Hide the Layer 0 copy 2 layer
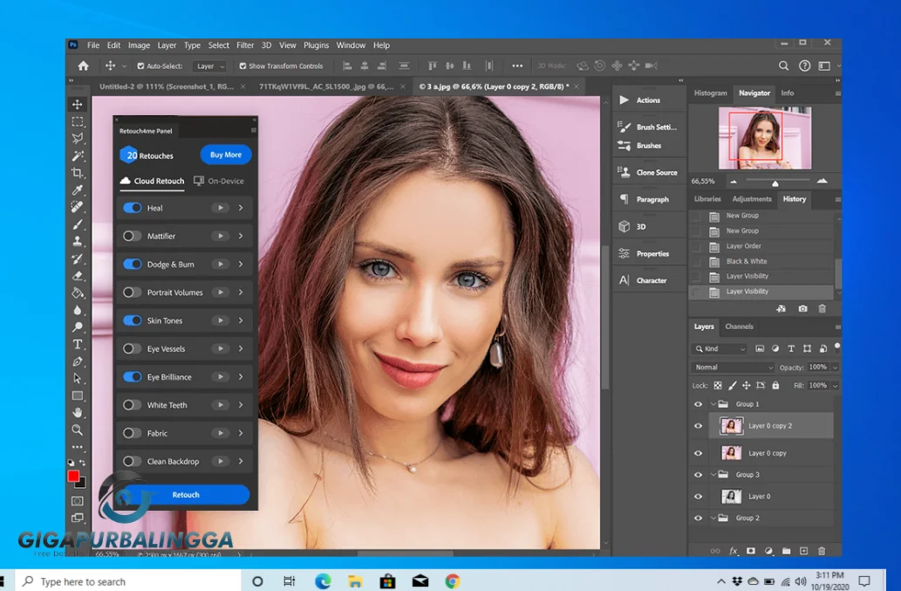 click(698, 426)
